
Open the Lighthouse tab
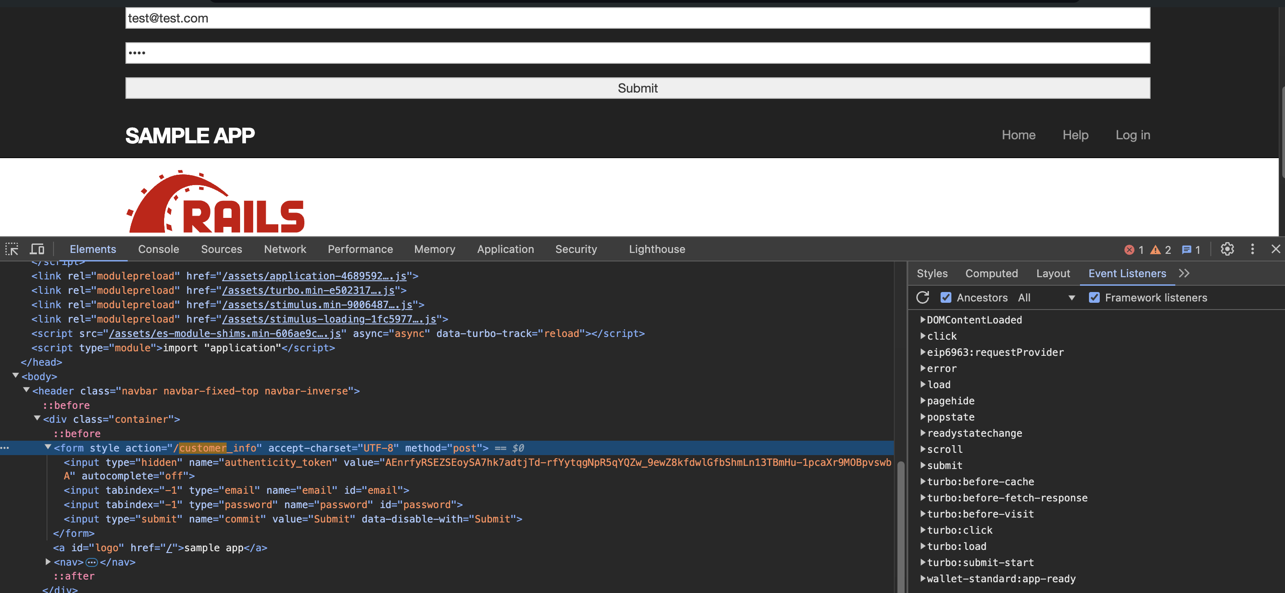click(x=657, y=249)
